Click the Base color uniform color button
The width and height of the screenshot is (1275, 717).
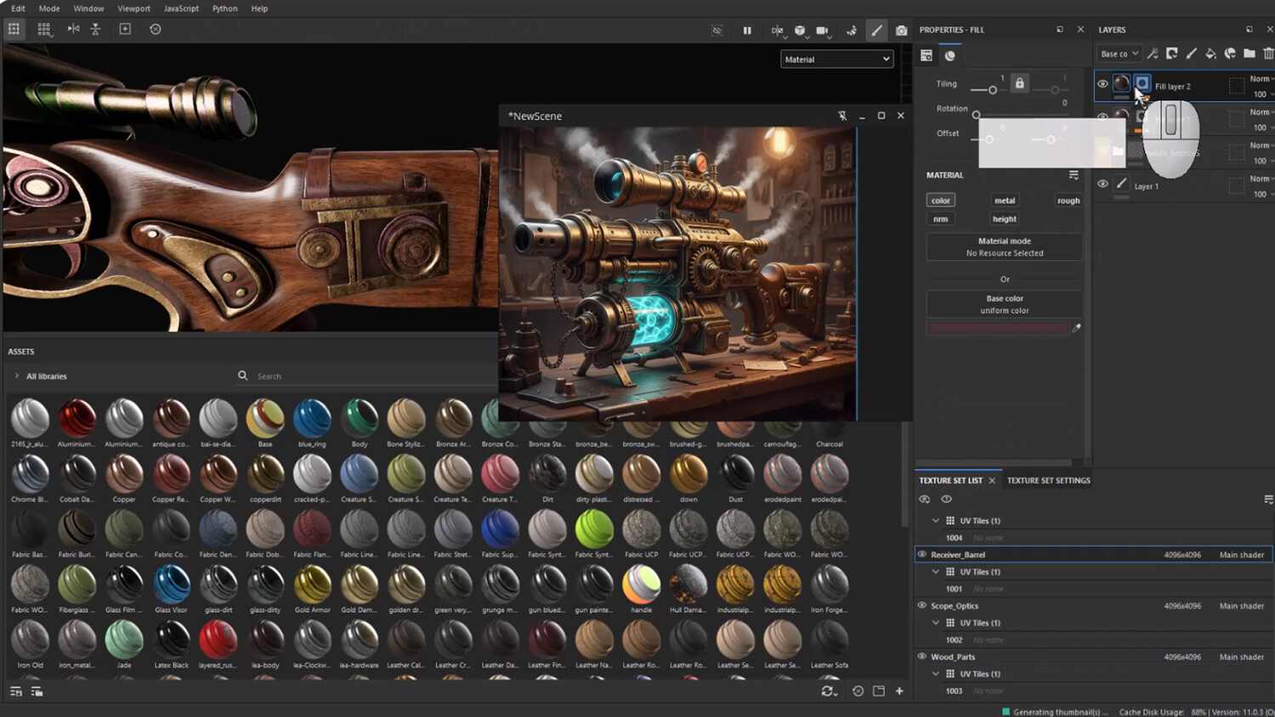(x=1005, y=304)
